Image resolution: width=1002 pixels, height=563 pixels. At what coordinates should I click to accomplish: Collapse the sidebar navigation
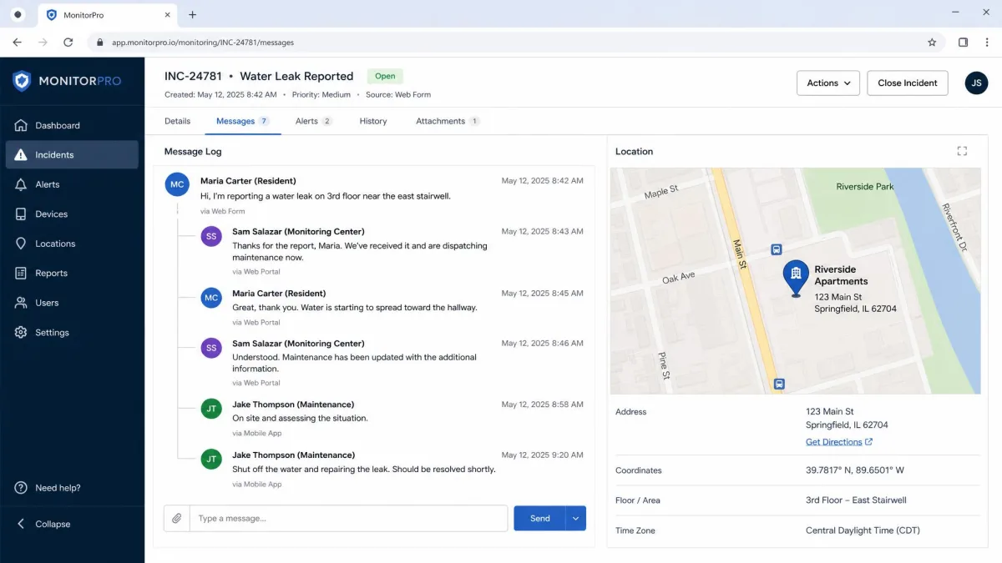tap(43, 524)
